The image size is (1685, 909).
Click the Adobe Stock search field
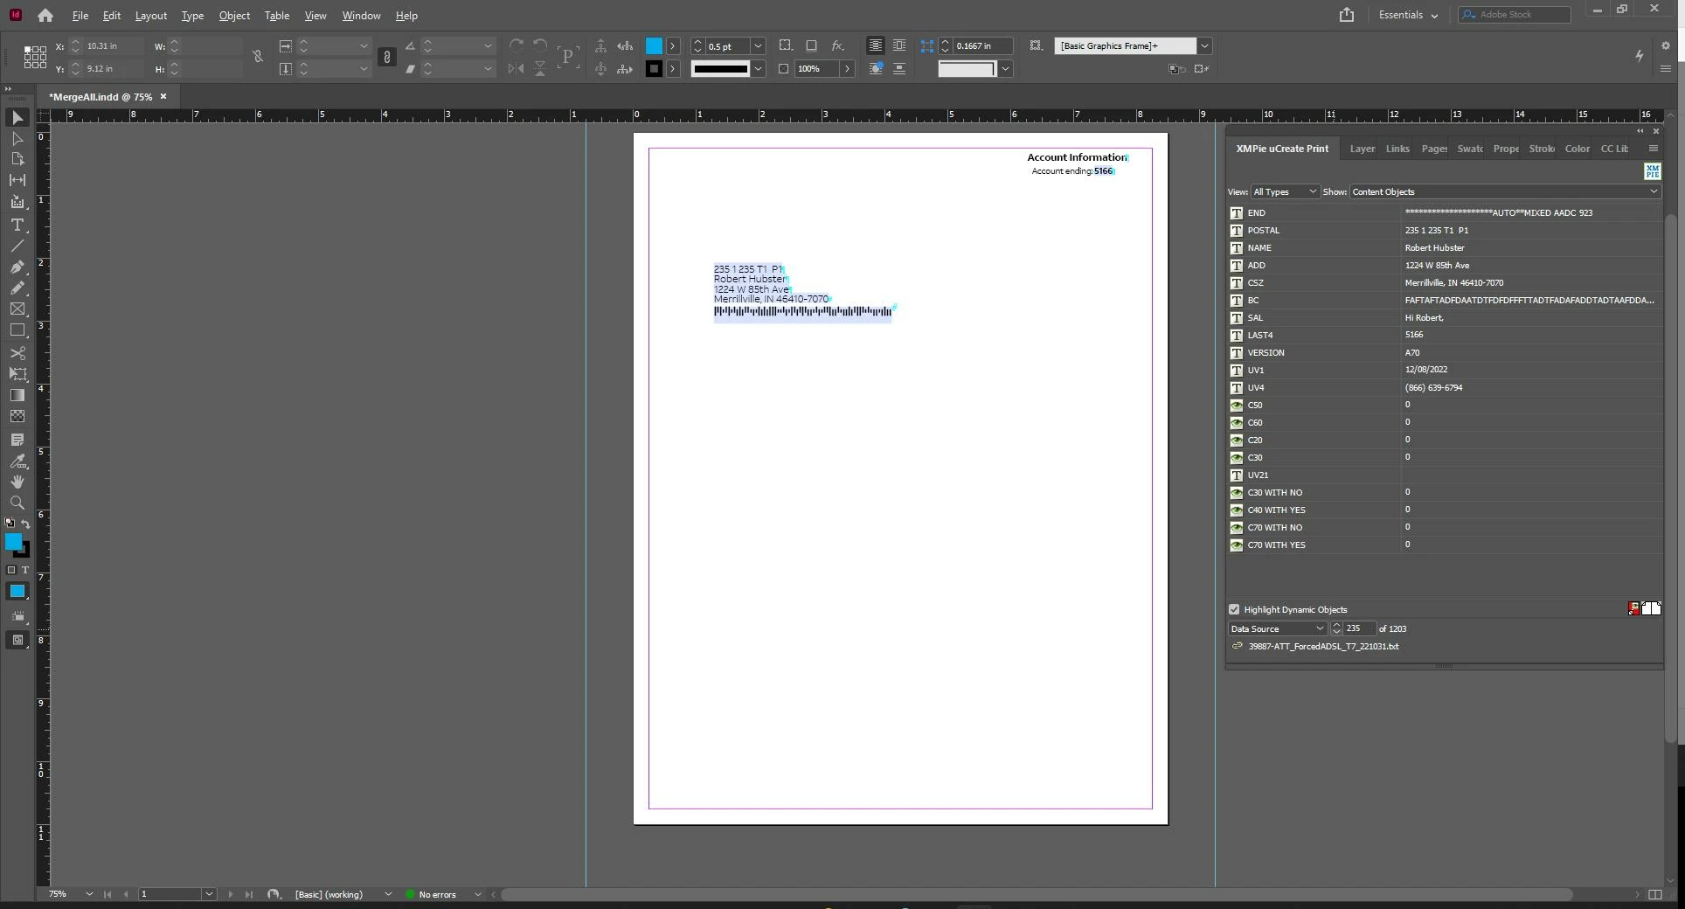tap(1515, 15)
